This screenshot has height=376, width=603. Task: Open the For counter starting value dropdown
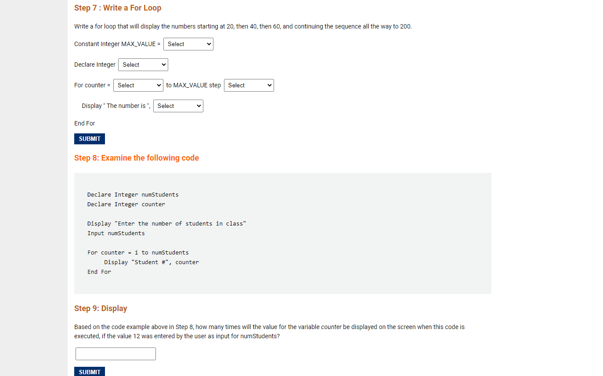tap(138, 85)
